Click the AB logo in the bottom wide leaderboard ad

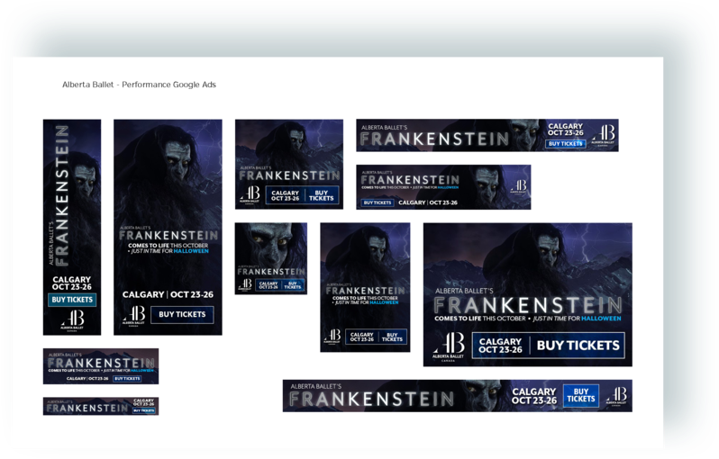(616, 396)
